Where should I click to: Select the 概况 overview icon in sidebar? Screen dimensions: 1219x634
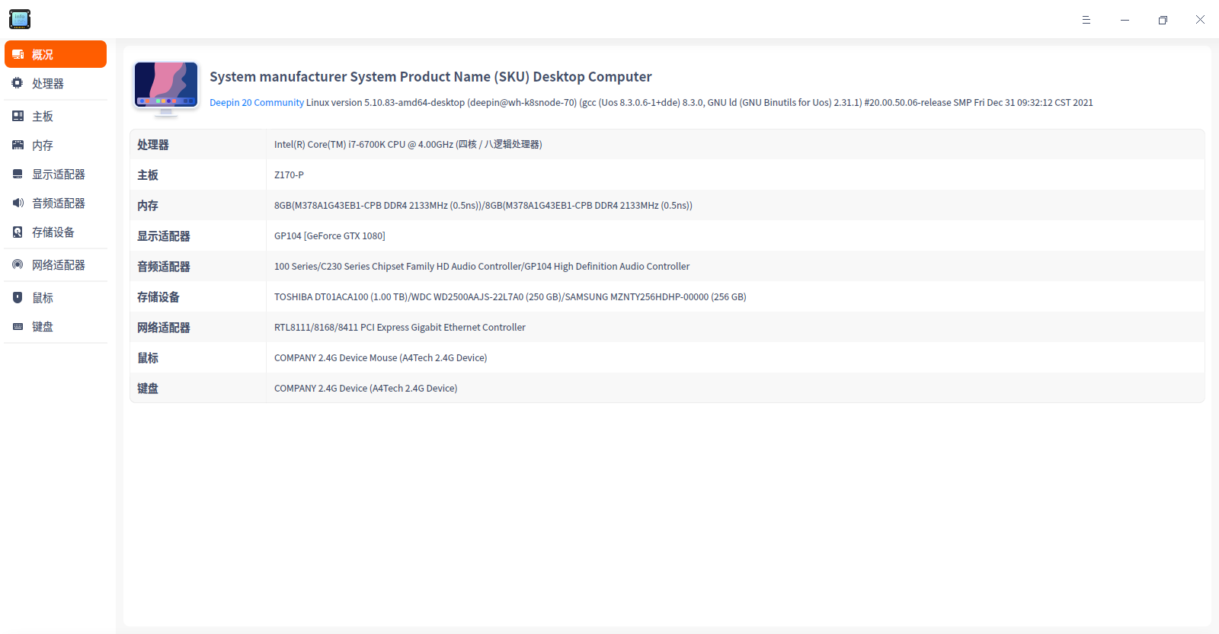(18, 55)
